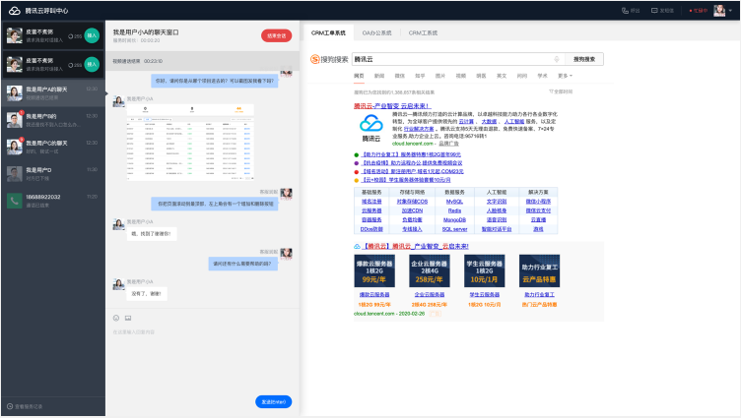
Task: Open the MongoDB link in table
Action: tap(454, 220)
